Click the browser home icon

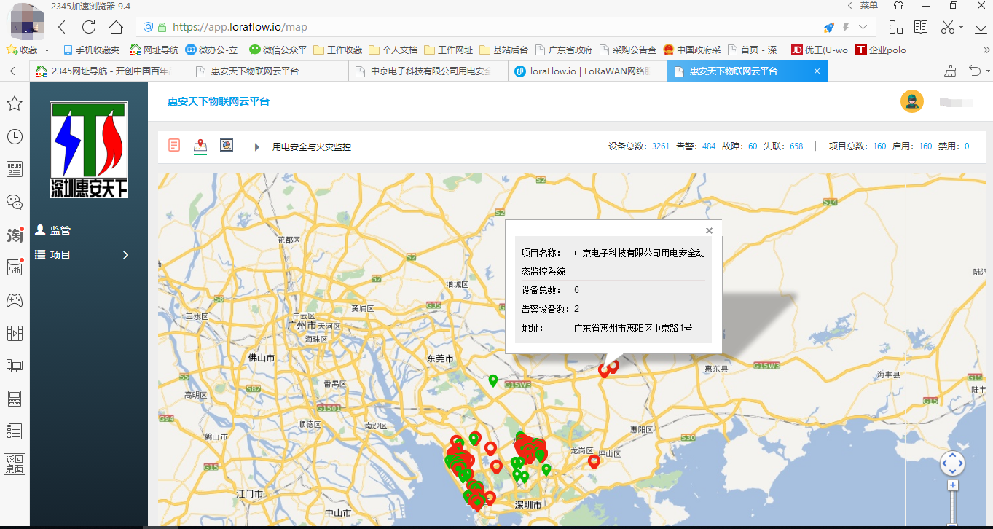coord(116,27)
